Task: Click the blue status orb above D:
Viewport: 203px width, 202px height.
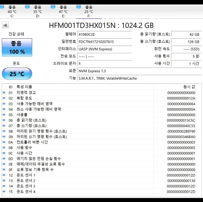Action: coord(27,7)
